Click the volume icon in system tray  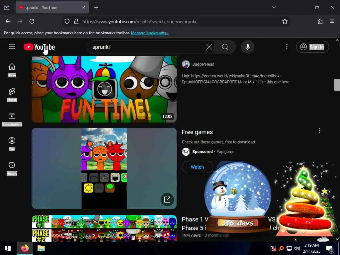(x=297, y=248)
